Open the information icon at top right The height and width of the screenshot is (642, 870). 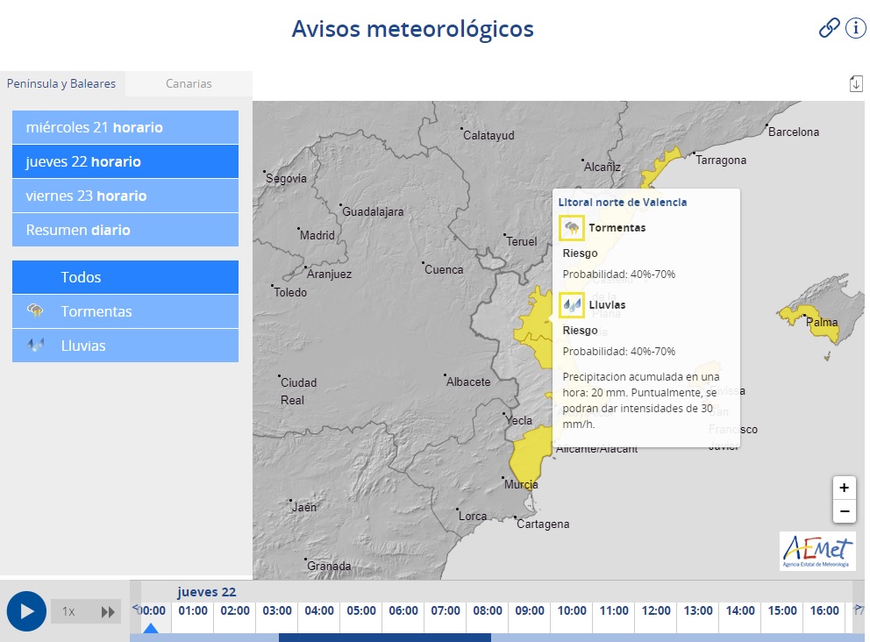tap(855, 28)
